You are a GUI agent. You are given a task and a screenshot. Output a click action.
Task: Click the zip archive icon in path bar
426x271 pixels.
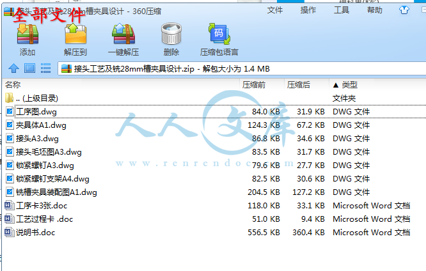[67, 68]
